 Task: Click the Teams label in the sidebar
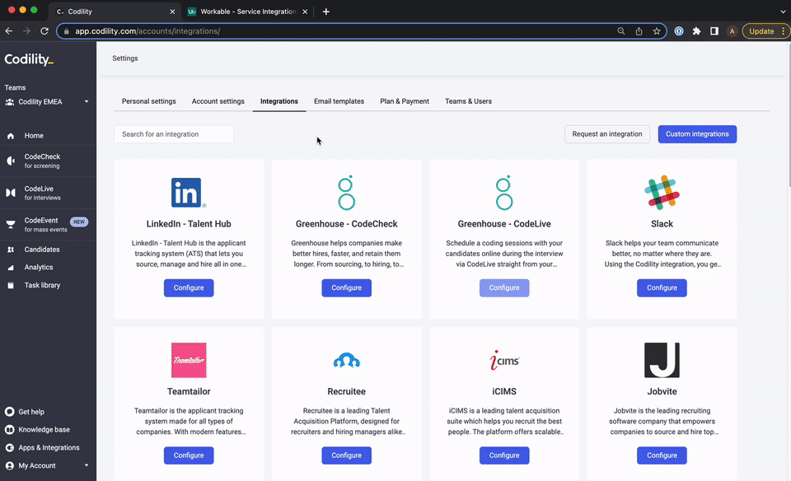click(x=15, y=88)
